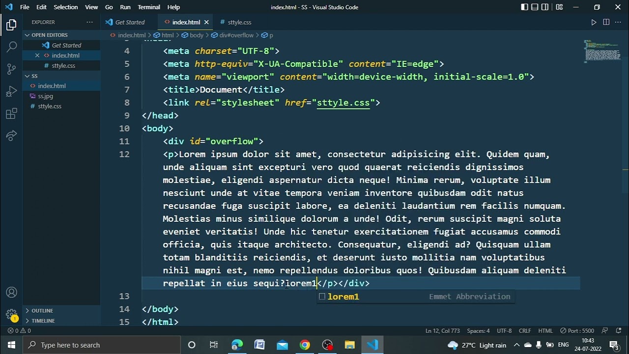Click index.html breadcrumb
Screen dimensions: 629x354
131,35
